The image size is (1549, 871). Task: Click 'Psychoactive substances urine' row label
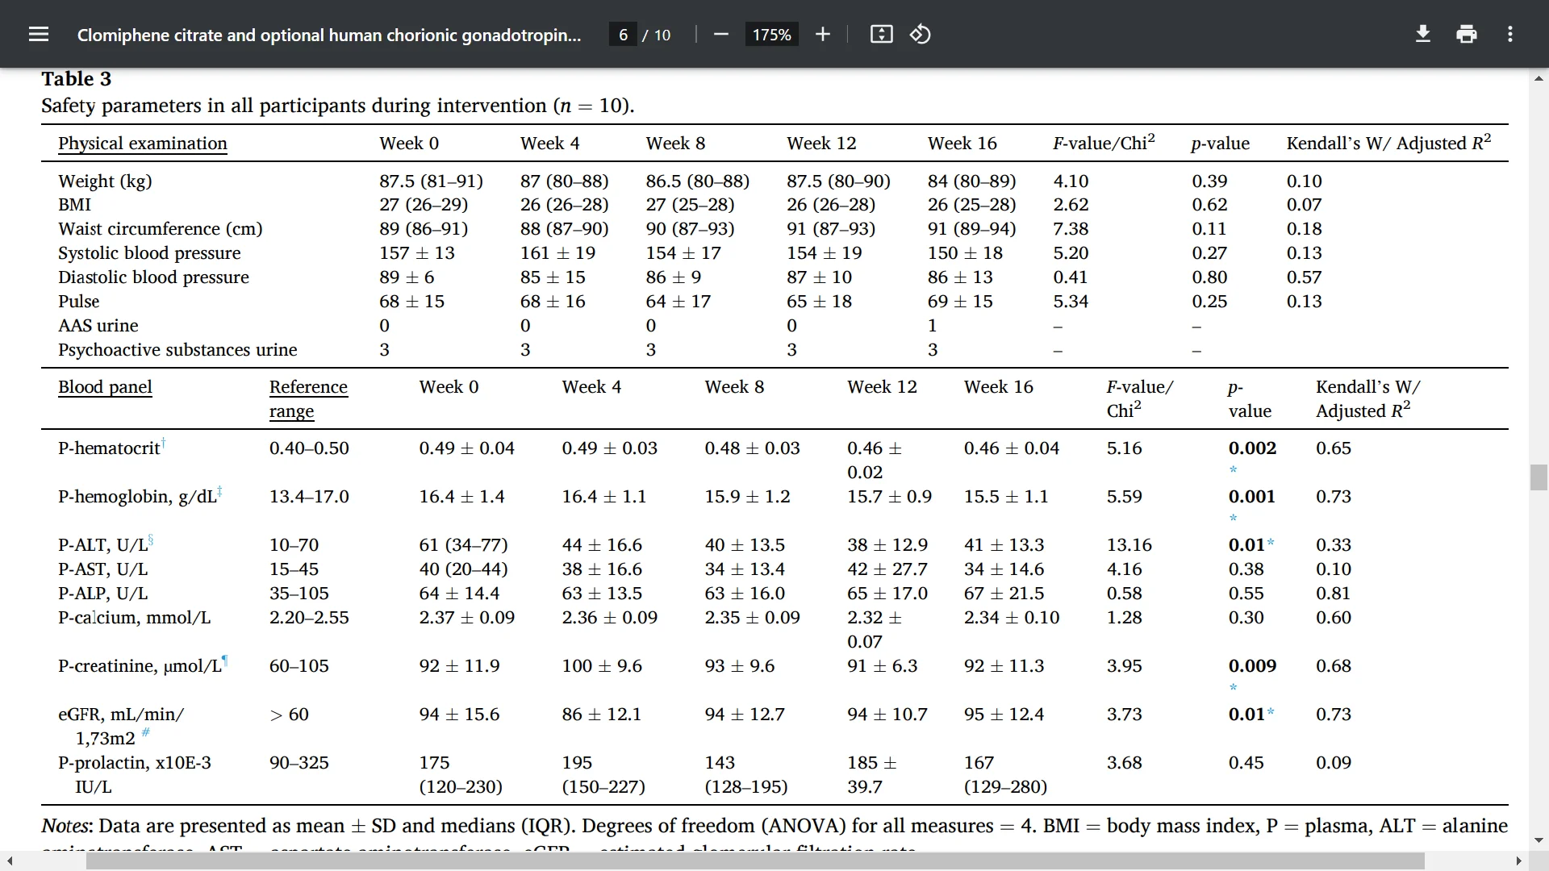tap(177, 350)
